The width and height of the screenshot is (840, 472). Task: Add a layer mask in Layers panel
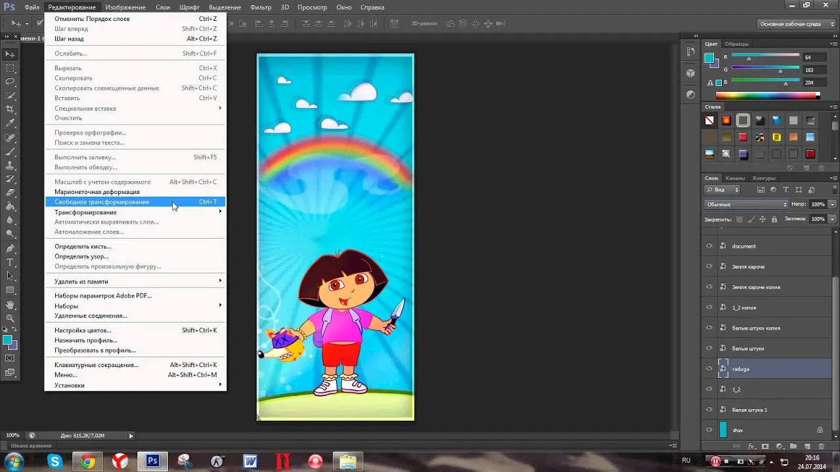click(765, 446)
